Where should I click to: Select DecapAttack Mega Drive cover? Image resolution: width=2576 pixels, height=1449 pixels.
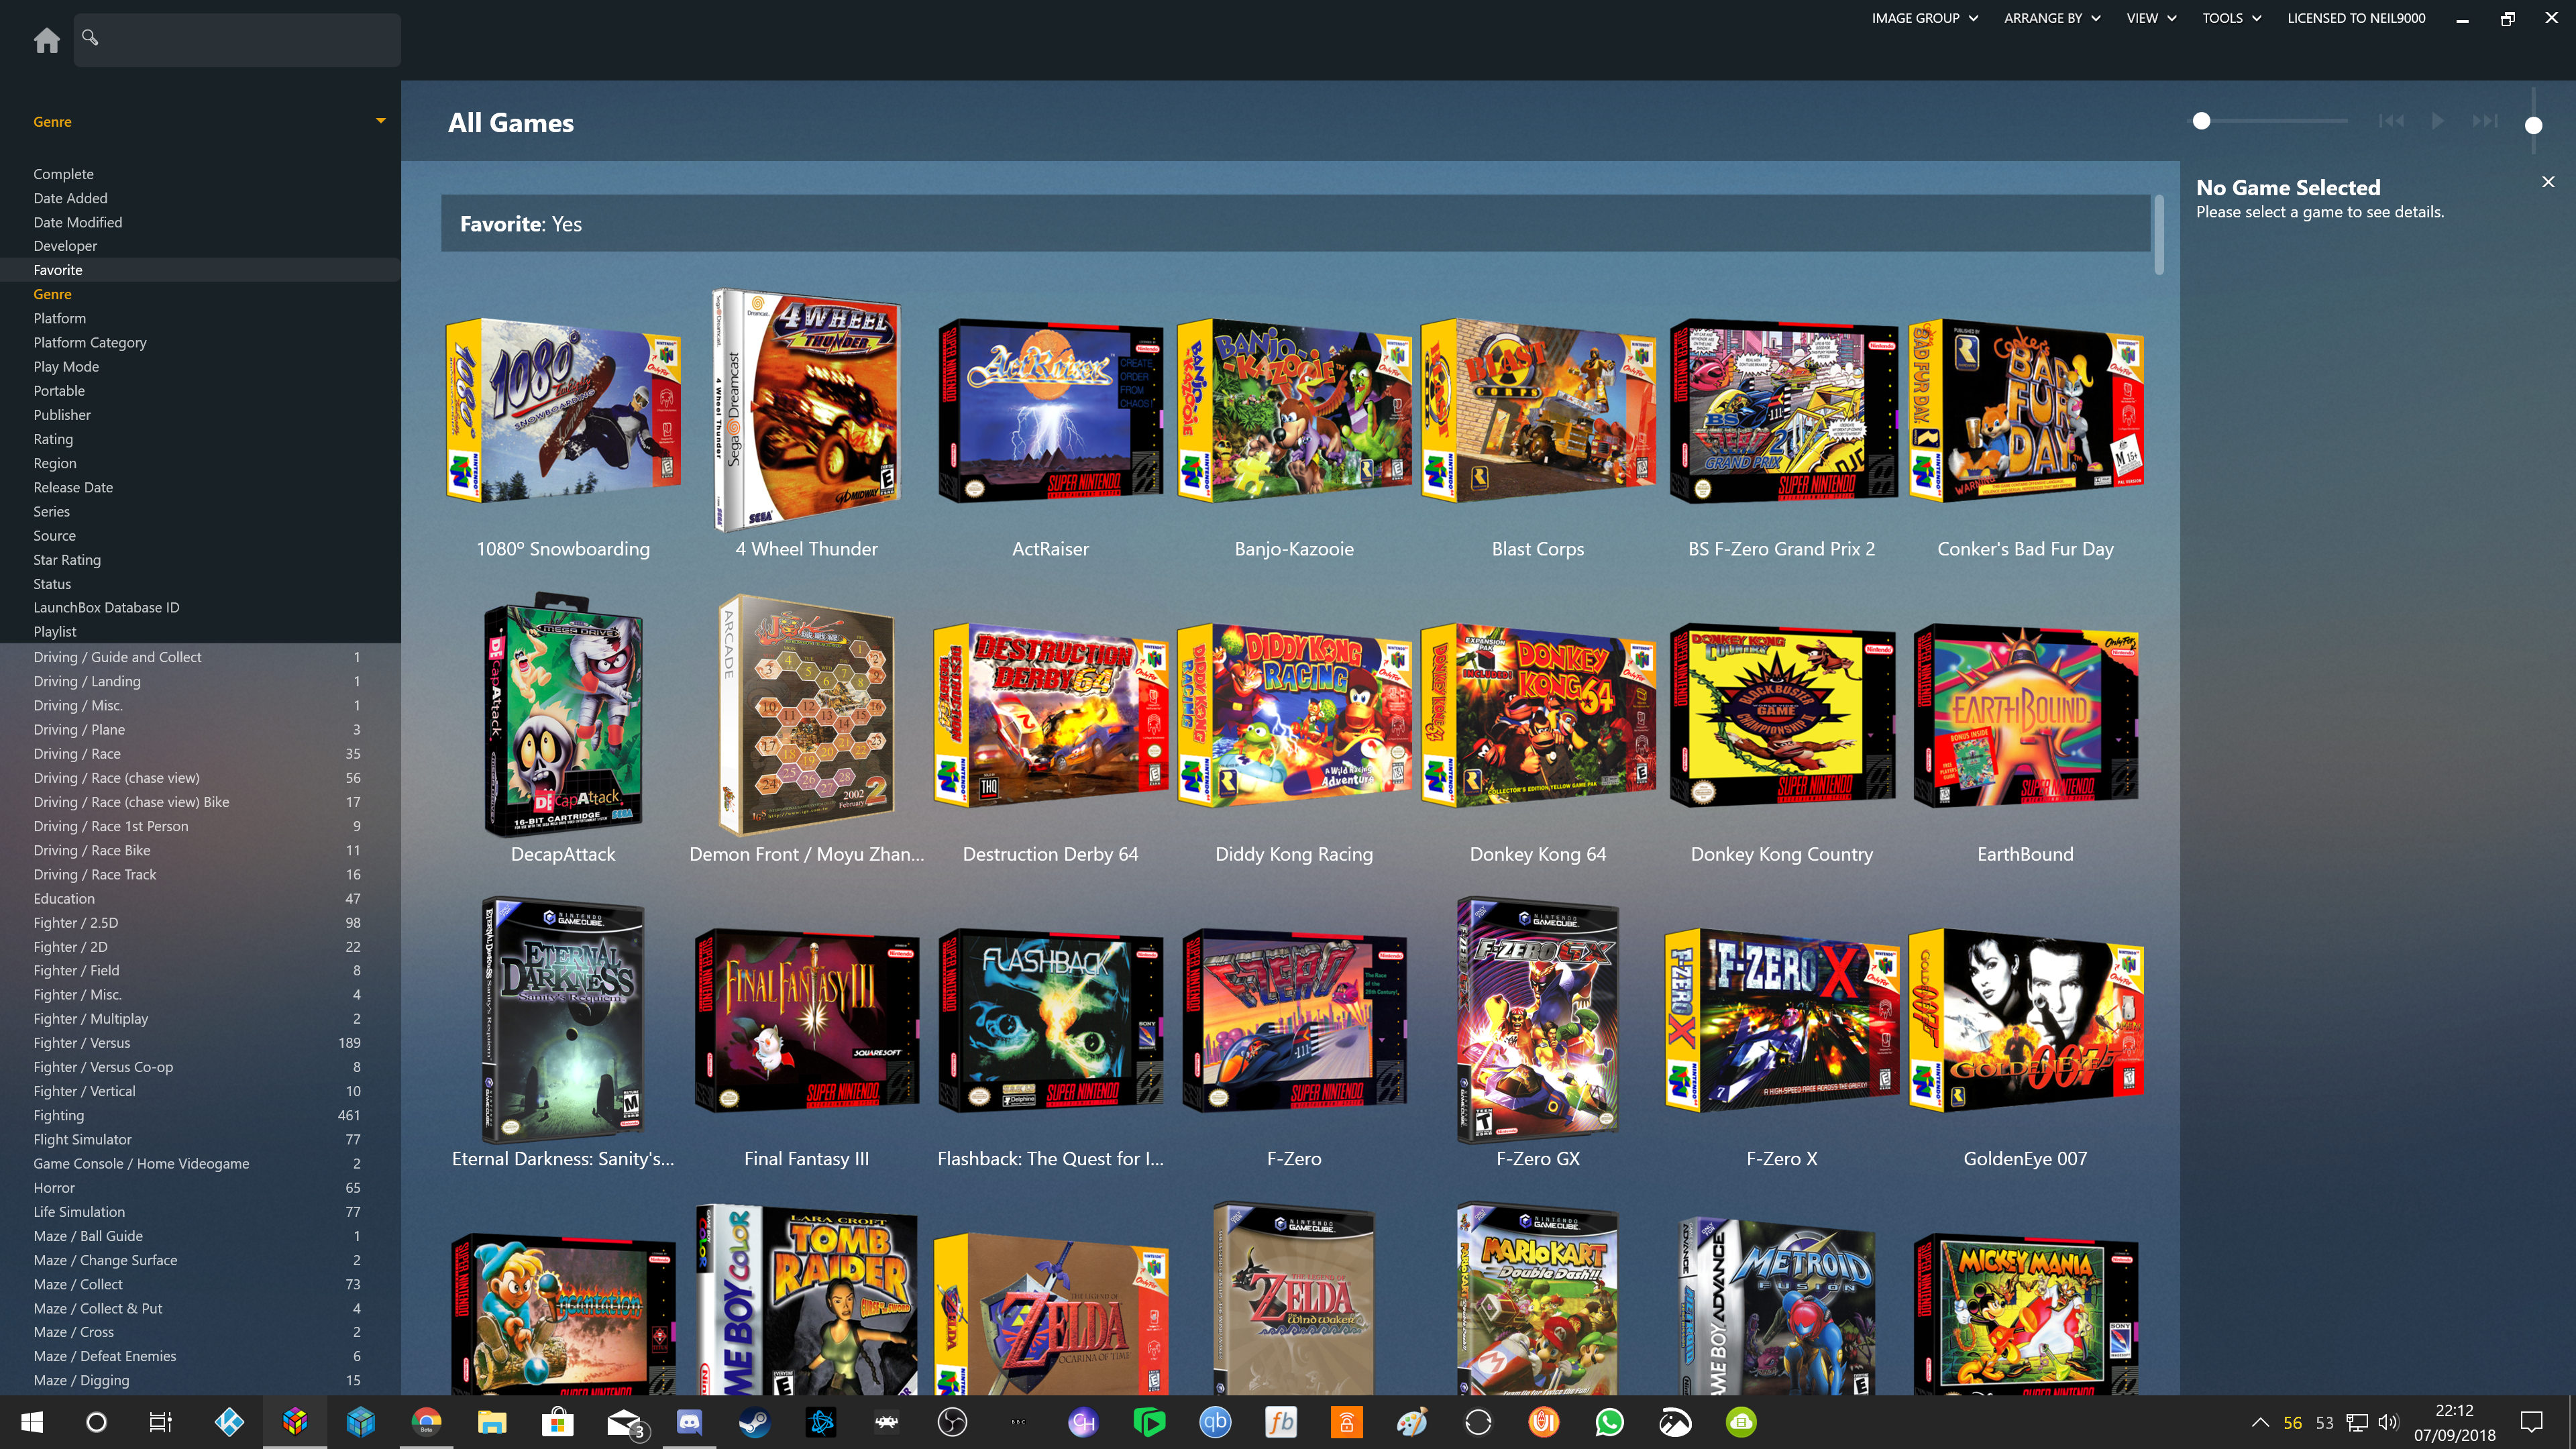[x=563, y=714]
